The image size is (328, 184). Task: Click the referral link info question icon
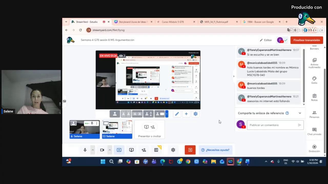[287, 113]
